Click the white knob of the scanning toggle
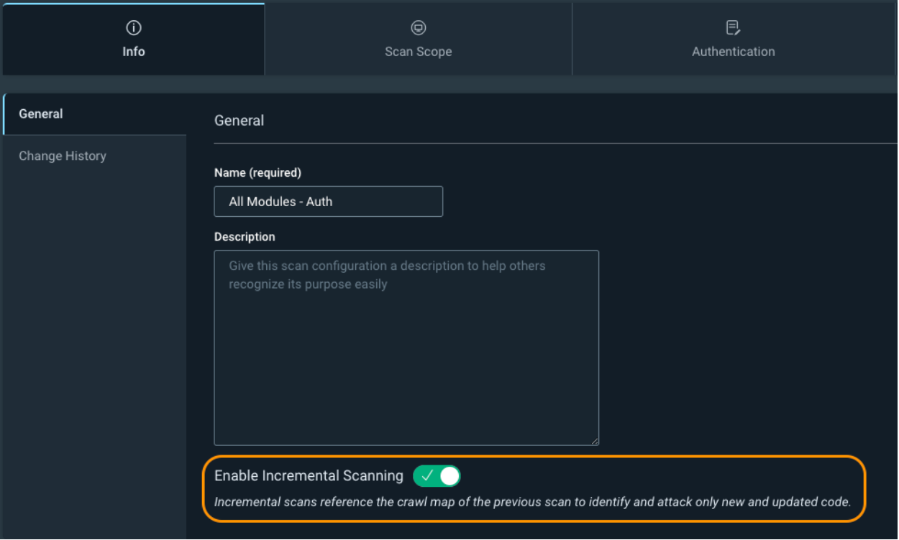Image resolution: width=899 pixels, height=540 pixels. click(449, 476)
